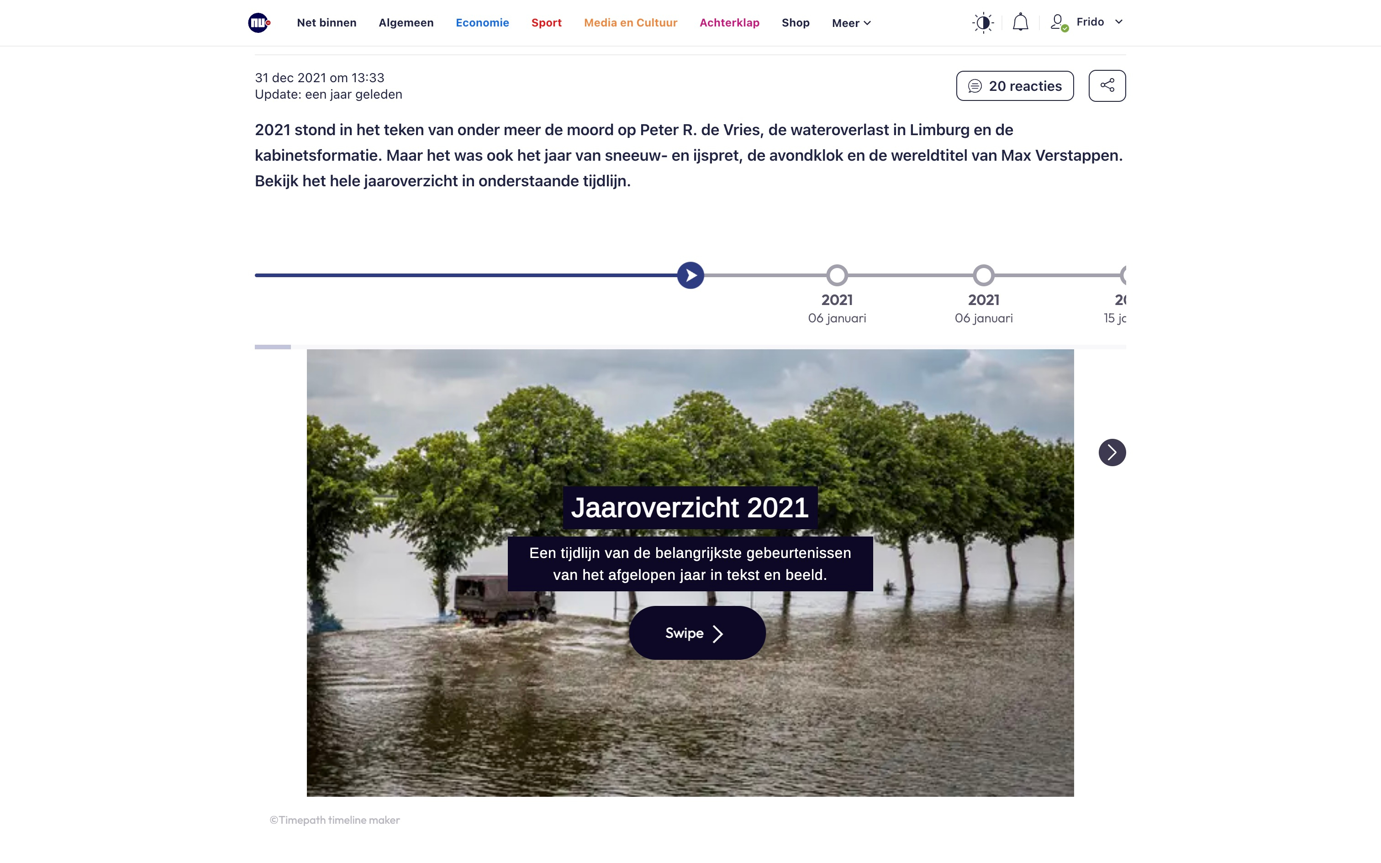
Task: Go to the Sport section
Action: [x=546, y=23]
